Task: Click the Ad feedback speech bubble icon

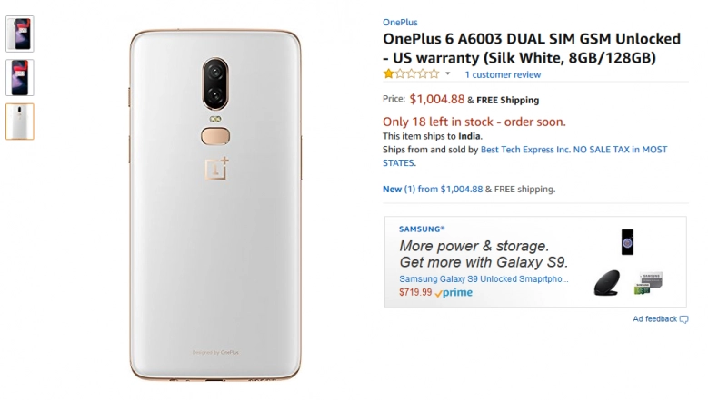Action: click(684, 319)
